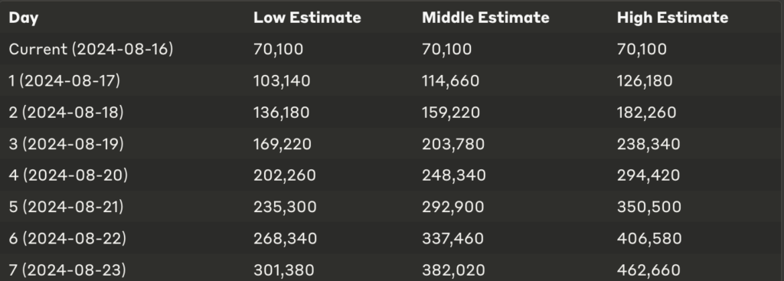Select the middle estimate value 382,020

coord(453,270)
